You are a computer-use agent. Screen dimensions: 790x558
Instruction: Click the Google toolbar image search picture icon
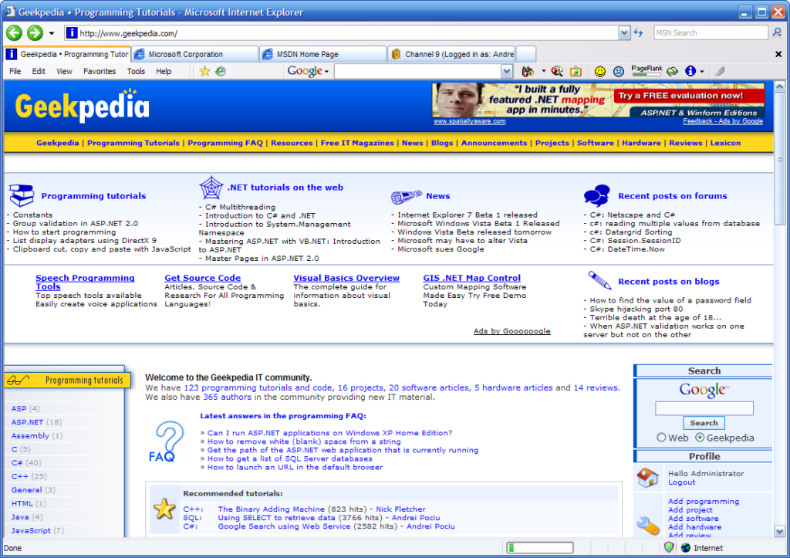click(x=576, y=72)
